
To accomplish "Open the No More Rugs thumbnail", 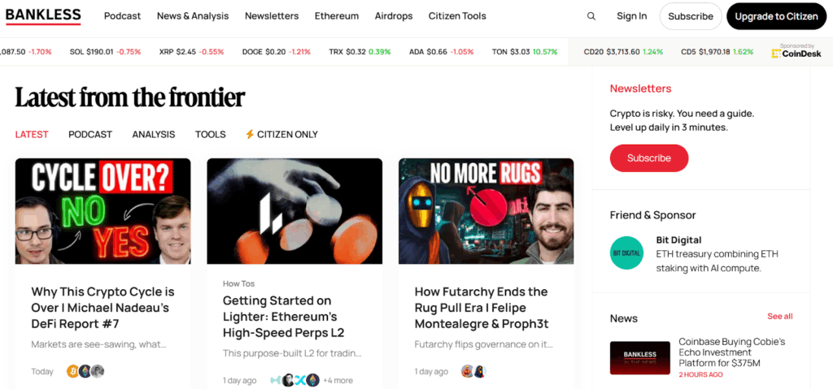I will click(x=486, y=211).
